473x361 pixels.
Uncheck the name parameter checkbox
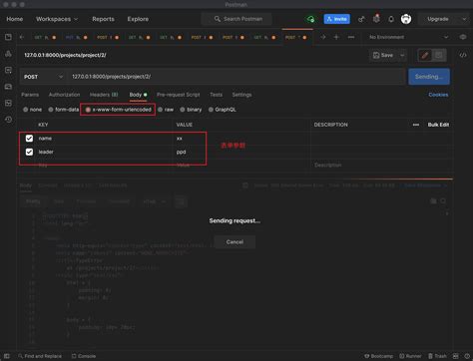pyautogui.click(x=29, y=139)
